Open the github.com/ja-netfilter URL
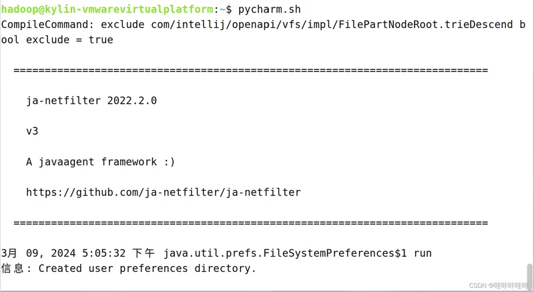534x292 pixels. point(164,192)
